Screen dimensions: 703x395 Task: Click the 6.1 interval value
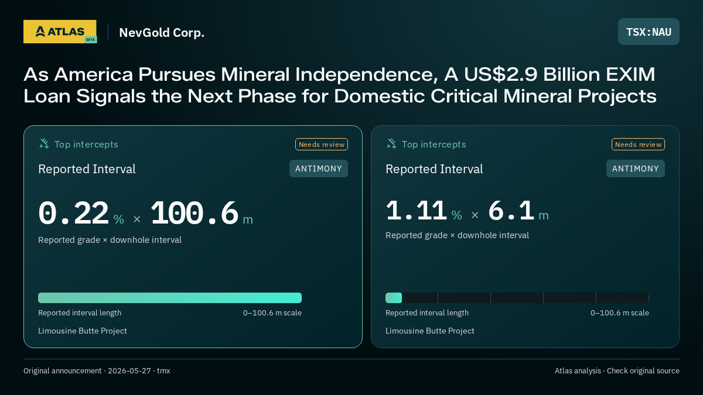coord(511,211)
